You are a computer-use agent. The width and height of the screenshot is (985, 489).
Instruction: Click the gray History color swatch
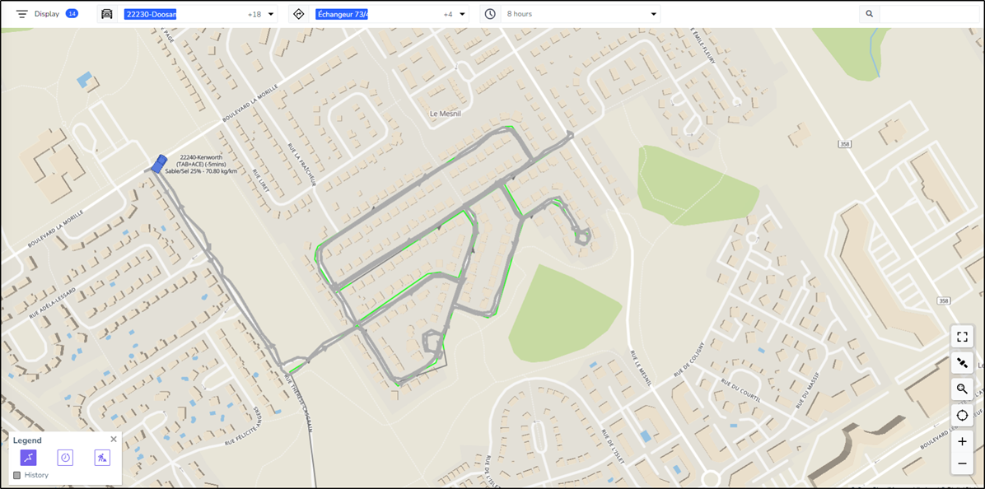(x=17, y=475)
